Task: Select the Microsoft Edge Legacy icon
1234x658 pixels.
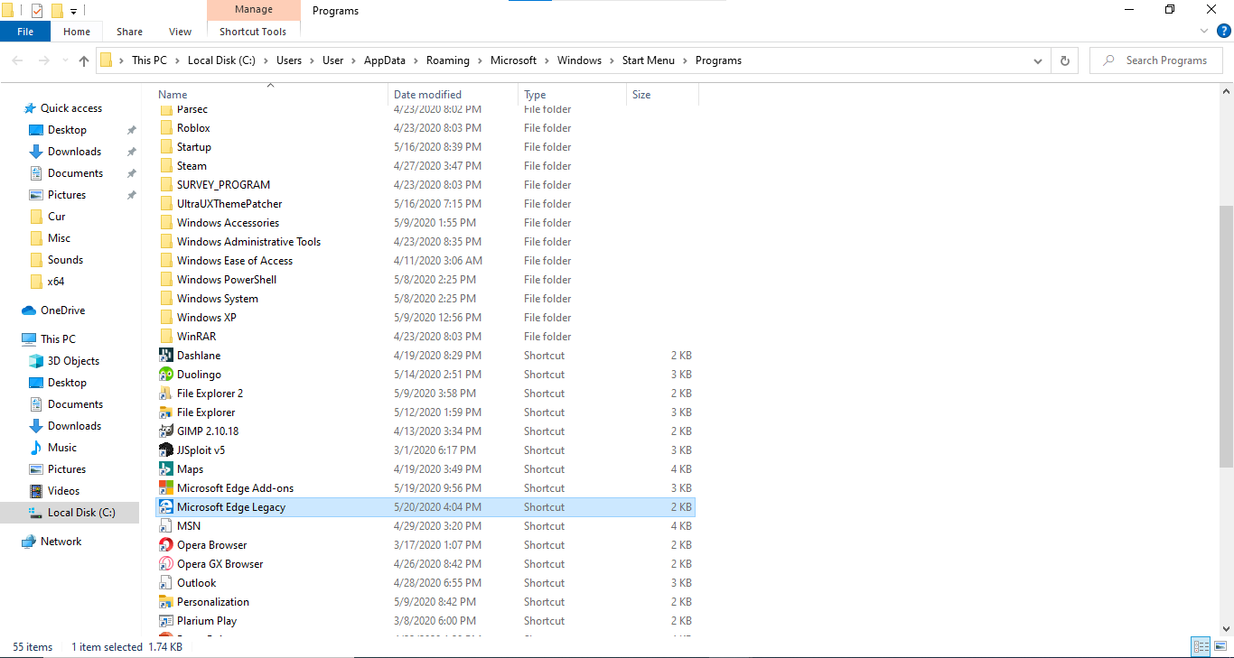Action: pos(165,507)
